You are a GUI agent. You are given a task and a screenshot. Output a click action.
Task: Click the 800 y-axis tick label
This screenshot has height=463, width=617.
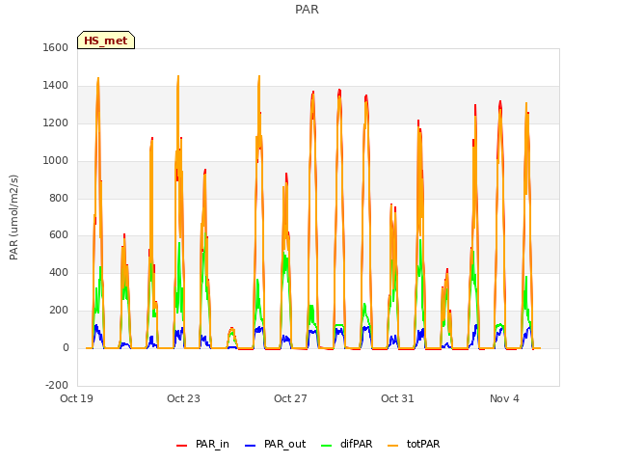coord(59,198)
